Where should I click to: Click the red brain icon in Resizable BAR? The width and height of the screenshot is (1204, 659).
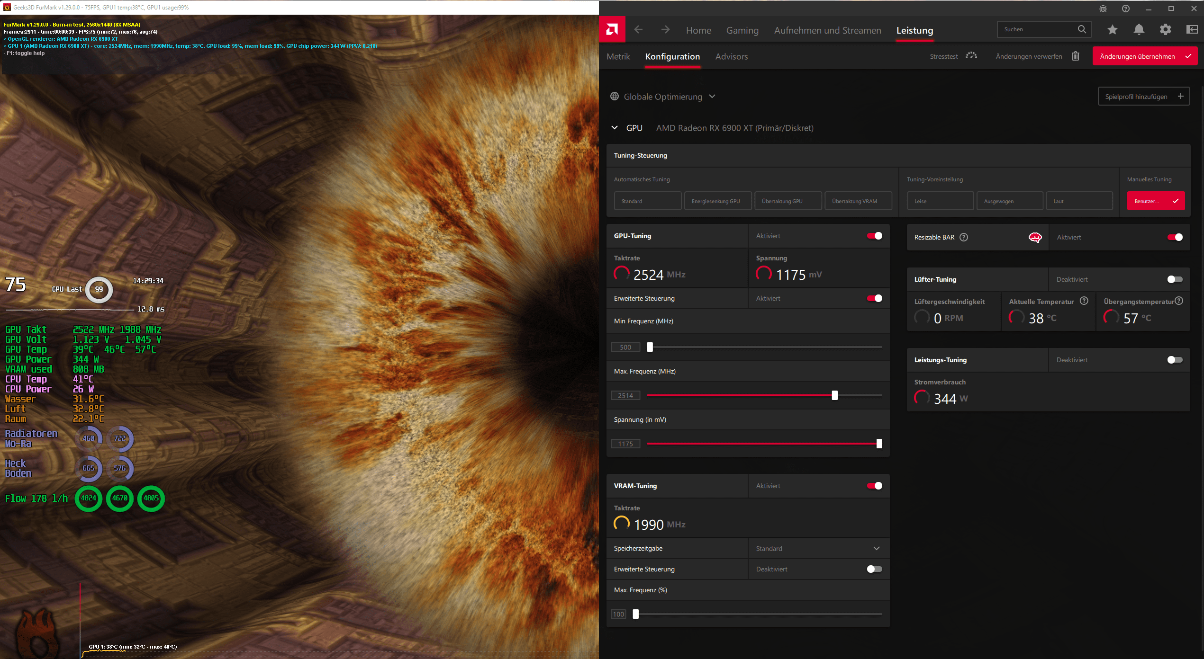(1035, 237)
